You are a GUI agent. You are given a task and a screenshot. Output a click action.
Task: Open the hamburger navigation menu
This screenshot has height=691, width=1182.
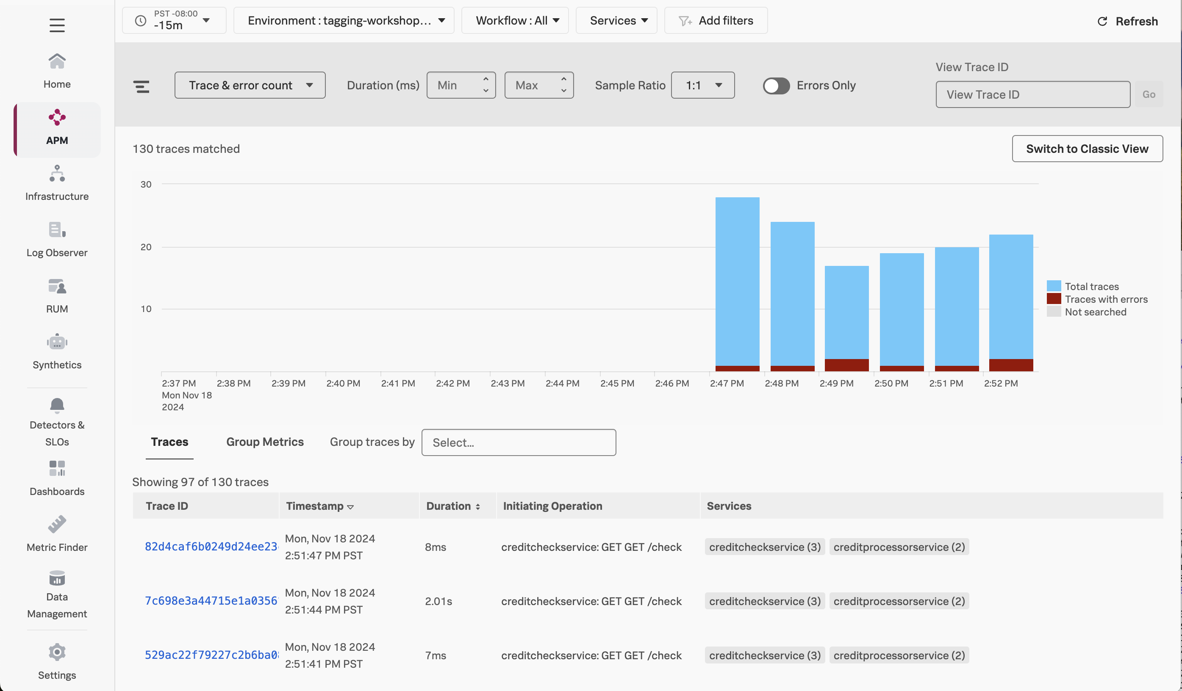[57, 25]
